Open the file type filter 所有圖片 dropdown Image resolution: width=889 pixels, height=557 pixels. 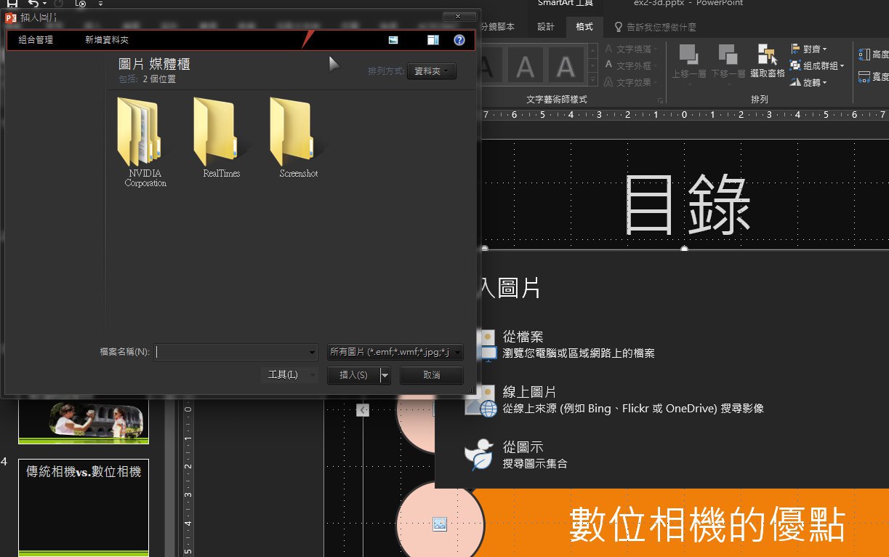(x=395, y=352)
